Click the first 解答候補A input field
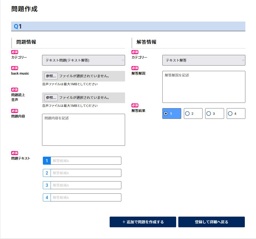The width and height of the screenshot is (256, 239). click(x=86, y=161)
